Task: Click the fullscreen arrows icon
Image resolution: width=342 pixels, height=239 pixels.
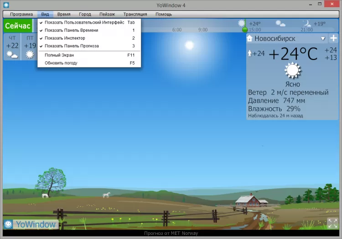Action: pyautogui.click(x=332, y=224)
